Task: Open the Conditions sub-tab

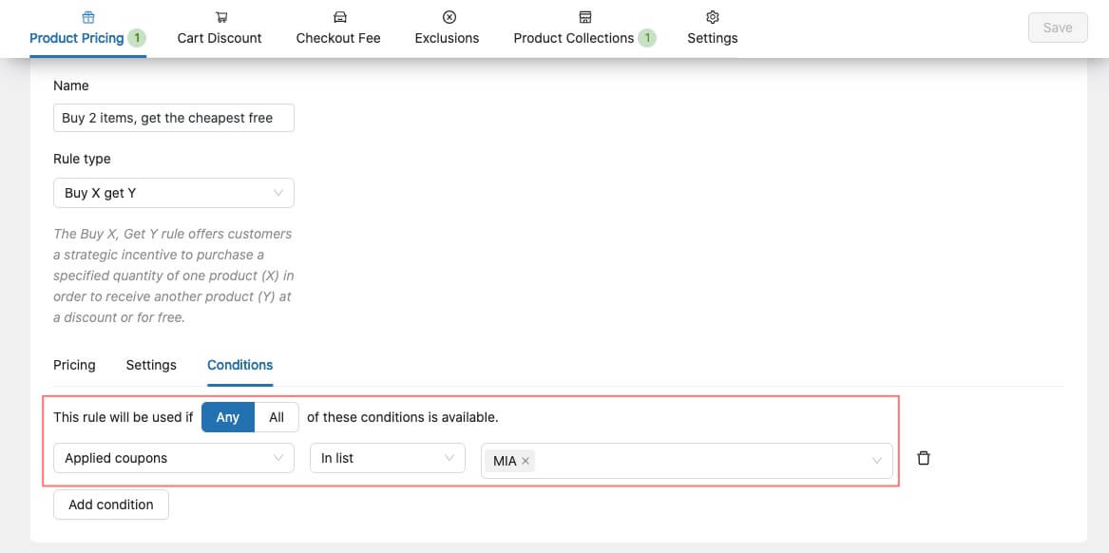Action: (239, 365)
